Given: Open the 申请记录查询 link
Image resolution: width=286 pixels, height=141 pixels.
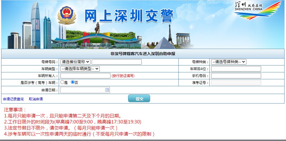Looking at the screenshot, I should (13, 99).
